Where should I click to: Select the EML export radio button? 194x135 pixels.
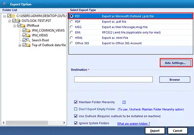tap(72, 32)
